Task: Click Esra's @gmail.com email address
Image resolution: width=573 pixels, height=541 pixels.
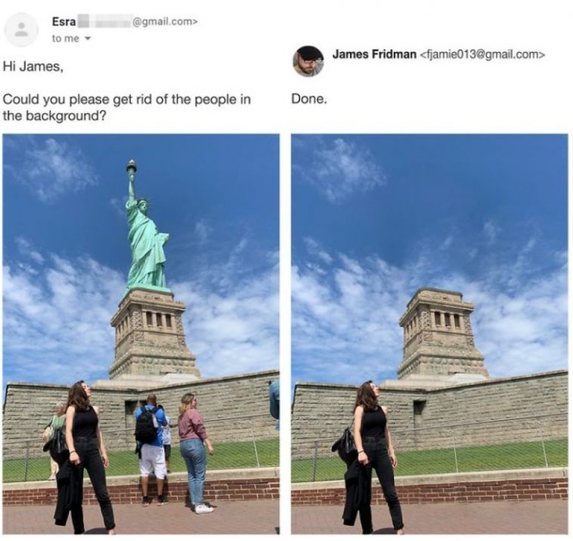Action: click(165, 22)
